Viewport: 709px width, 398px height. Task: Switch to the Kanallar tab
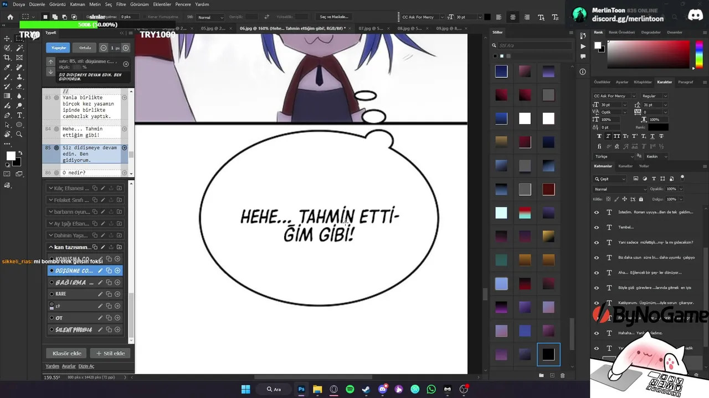point(625,166)
